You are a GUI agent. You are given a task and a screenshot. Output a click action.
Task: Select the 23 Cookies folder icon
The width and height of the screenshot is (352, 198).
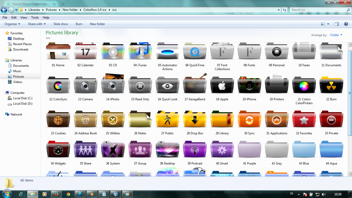click(58, 119)
